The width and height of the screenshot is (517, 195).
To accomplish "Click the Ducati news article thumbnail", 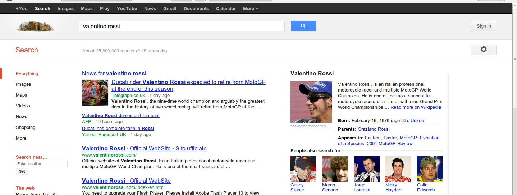I will click(x=95, y=93).
